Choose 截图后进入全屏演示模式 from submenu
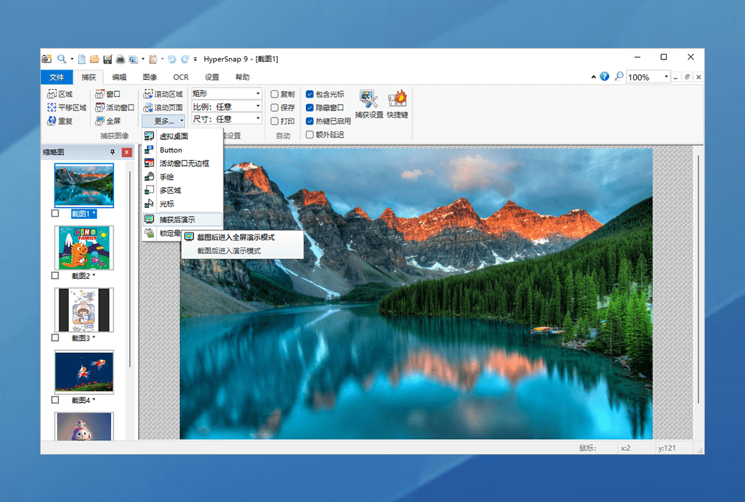 coord(236,237)
